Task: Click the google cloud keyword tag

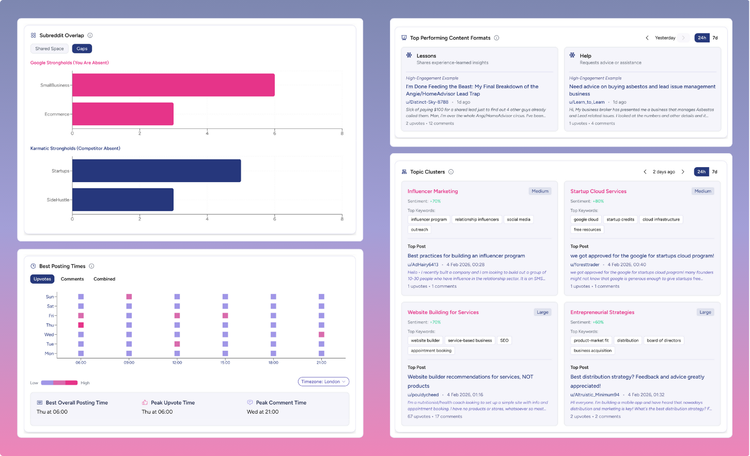Action: (586, 220)
